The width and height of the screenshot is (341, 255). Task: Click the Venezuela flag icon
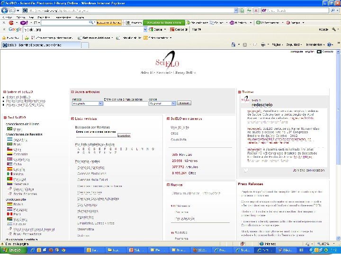9,184
